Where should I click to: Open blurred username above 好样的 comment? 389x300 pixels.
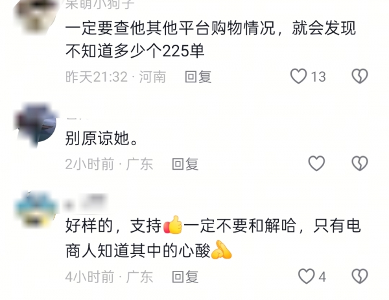pos(86,204)
